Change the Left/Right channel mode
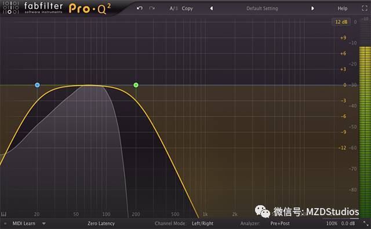Viewport: 371px width, 229px height. click(202, 223)
